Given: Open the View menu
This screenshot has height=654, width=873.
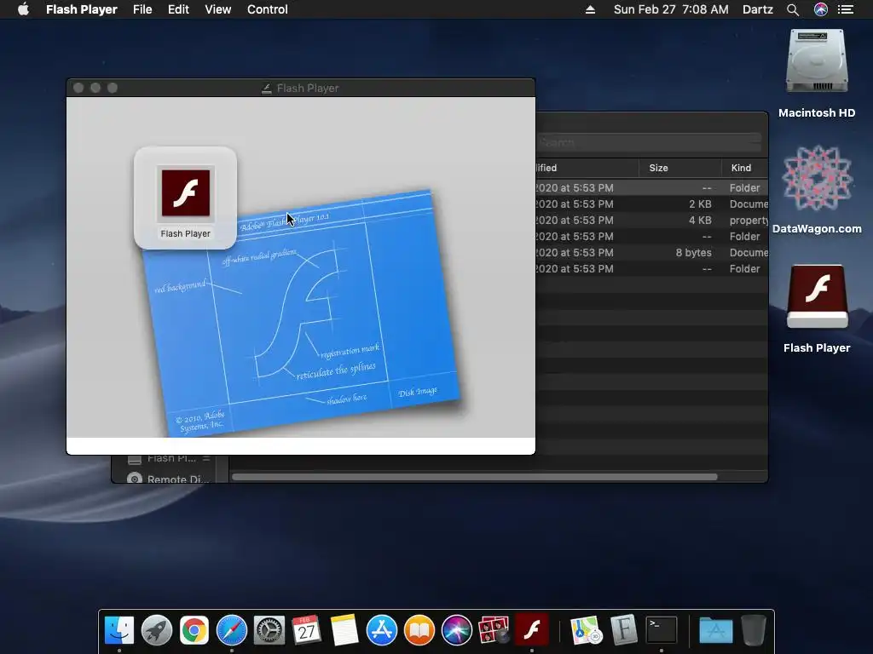Looking at the screenshot, I should point(217,9).
